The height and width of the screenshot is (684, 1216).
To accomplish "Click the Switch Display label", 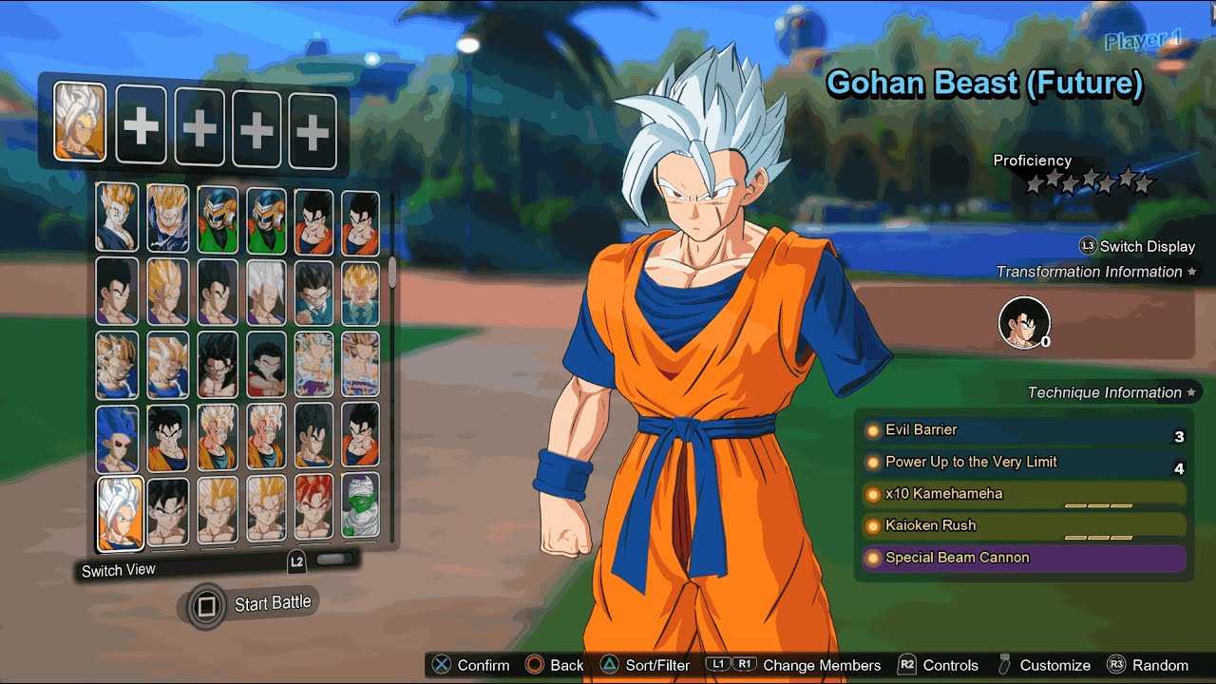I will [1148, 246].
